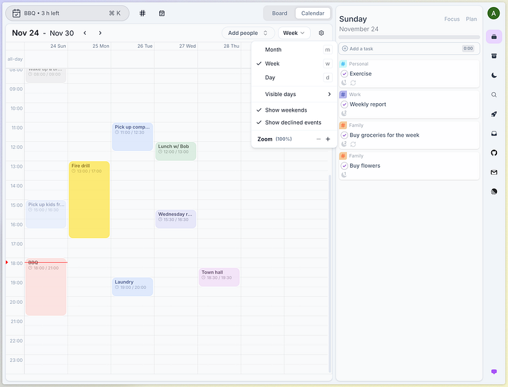This screenshot has height=387, width=508.
Task: Open the email integration in sidebar
Action: point(494,172)
